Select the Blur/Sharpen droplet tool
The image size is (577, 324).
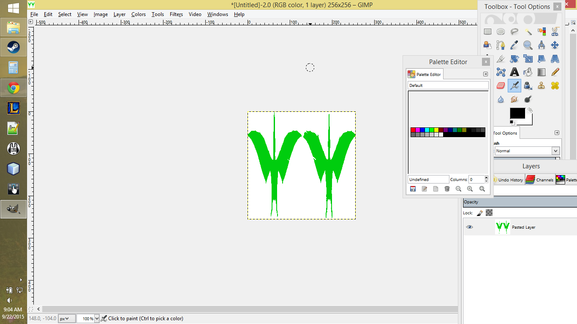[x=501, y=99]
